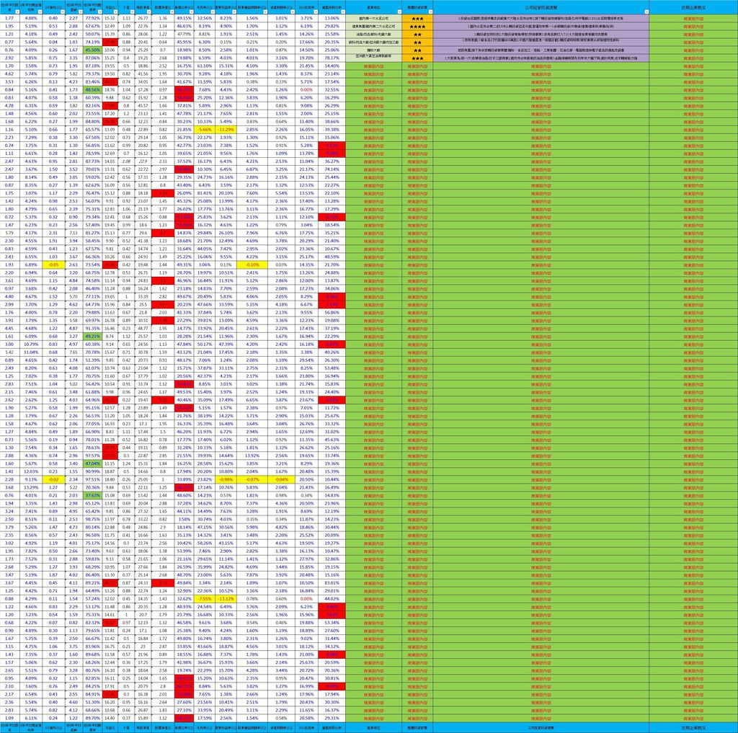Select the four-star ★★★★ rating cell
The width and height of the screenshot is (738, 733).
click(x=417, y=27)
